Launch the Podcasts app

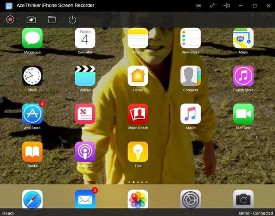(x=85, y=152)
